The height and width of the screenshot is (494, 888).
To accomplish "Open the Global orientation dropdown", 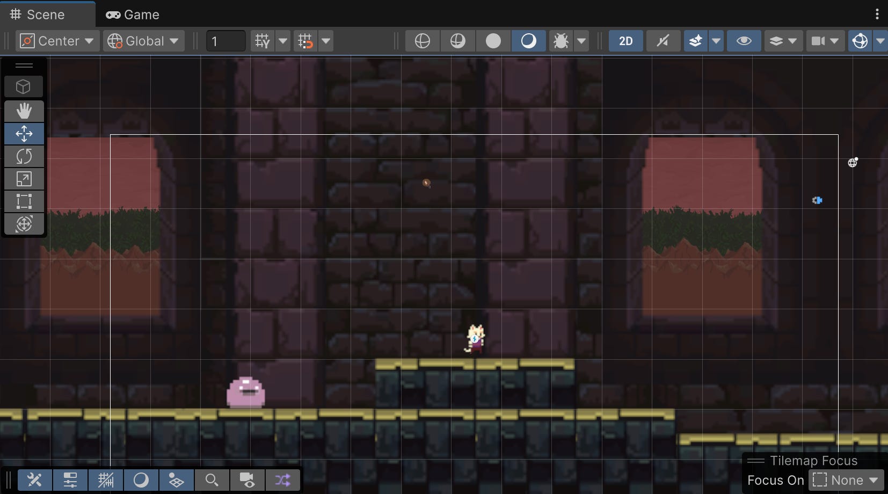I will [143, 41].
